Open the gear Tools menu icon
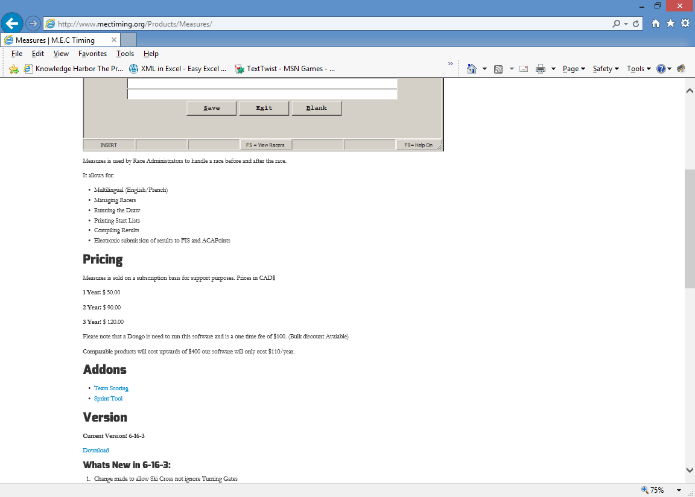 [685, 24]
